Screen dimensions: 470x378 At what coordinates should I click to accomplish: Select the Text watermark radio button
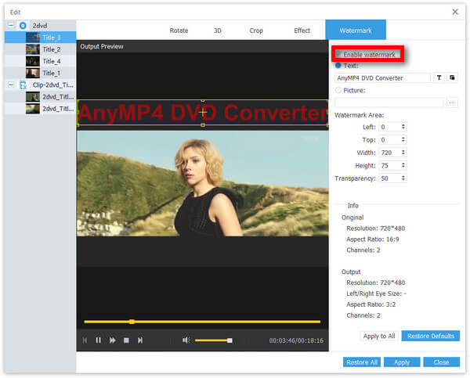coord(338,67)
